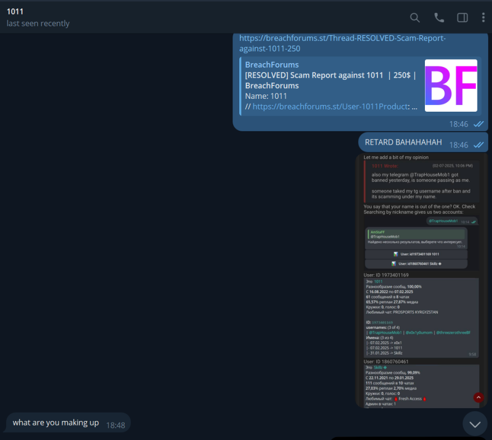Click the read double-check on link message
The image size is (492, 440).
click(x=479, y=124)
